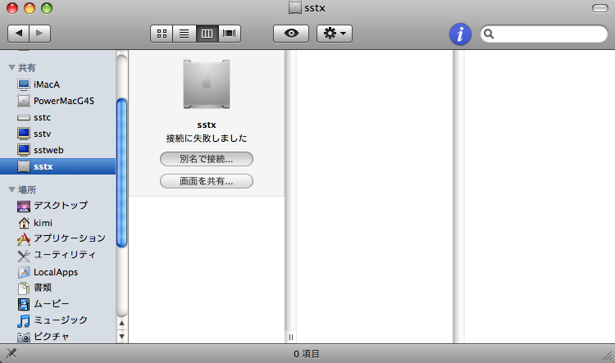
Task: Click the 画面を共有... button
Action: click(x=206, y=181)
